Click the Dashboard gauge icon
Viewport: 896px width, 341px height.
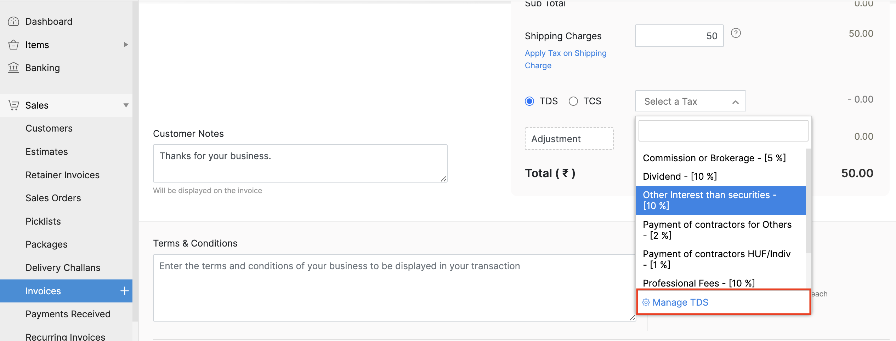[x=13, y=22]
